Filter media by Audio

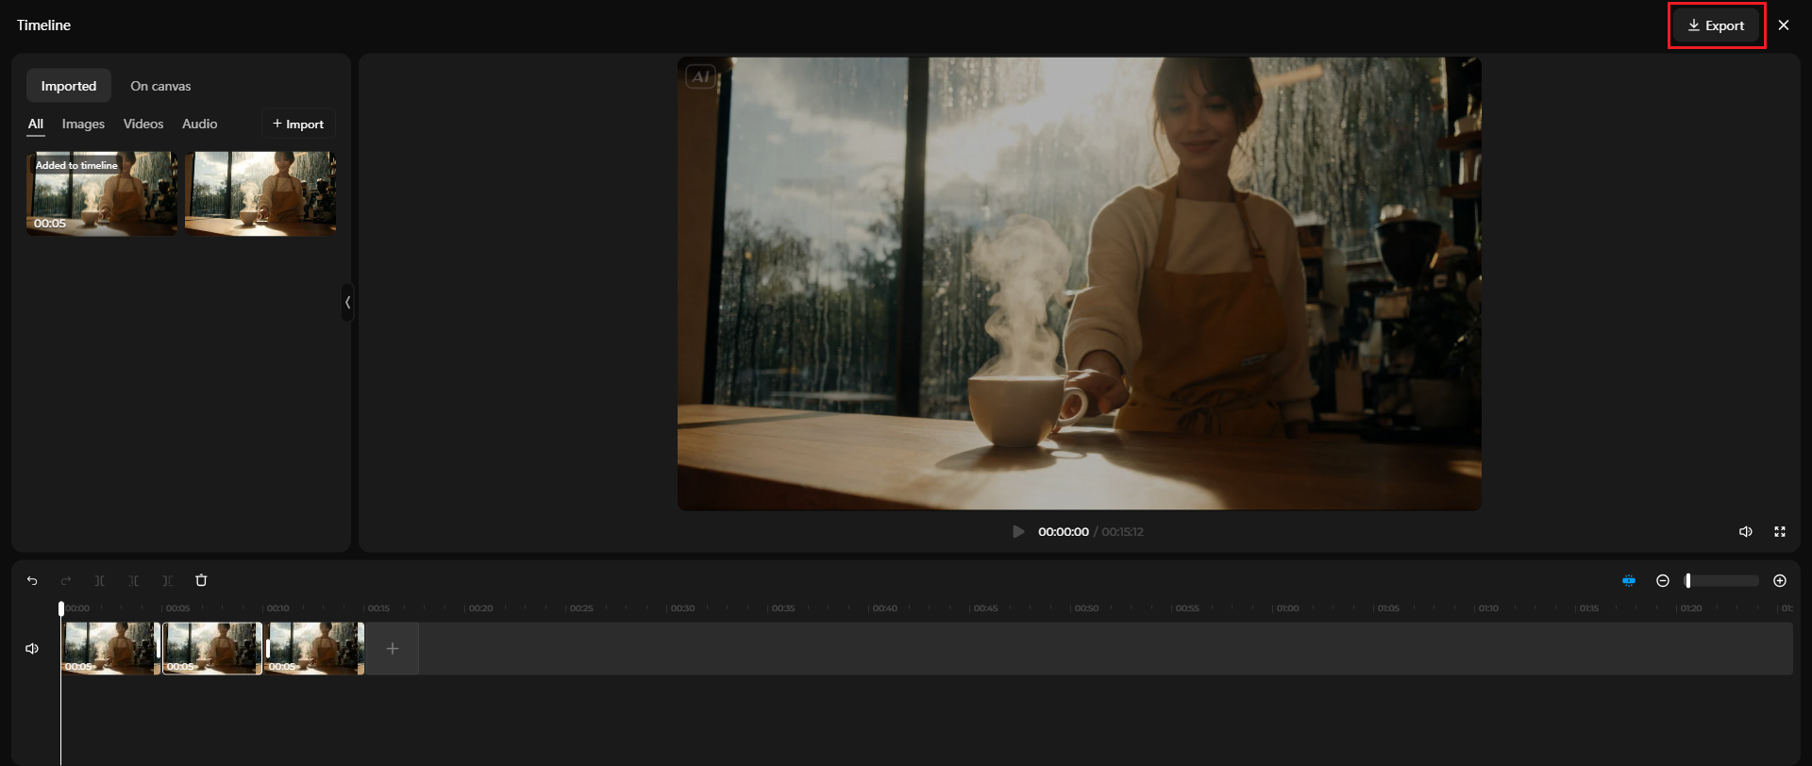tap(199, 125)
